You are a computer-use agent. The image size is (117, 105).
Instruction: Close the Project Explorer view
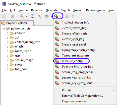coord(31,23)
